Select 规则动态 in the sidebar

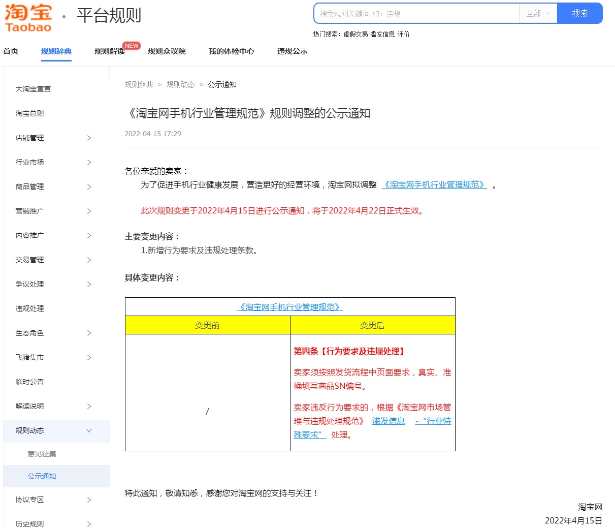pos(29,430)
